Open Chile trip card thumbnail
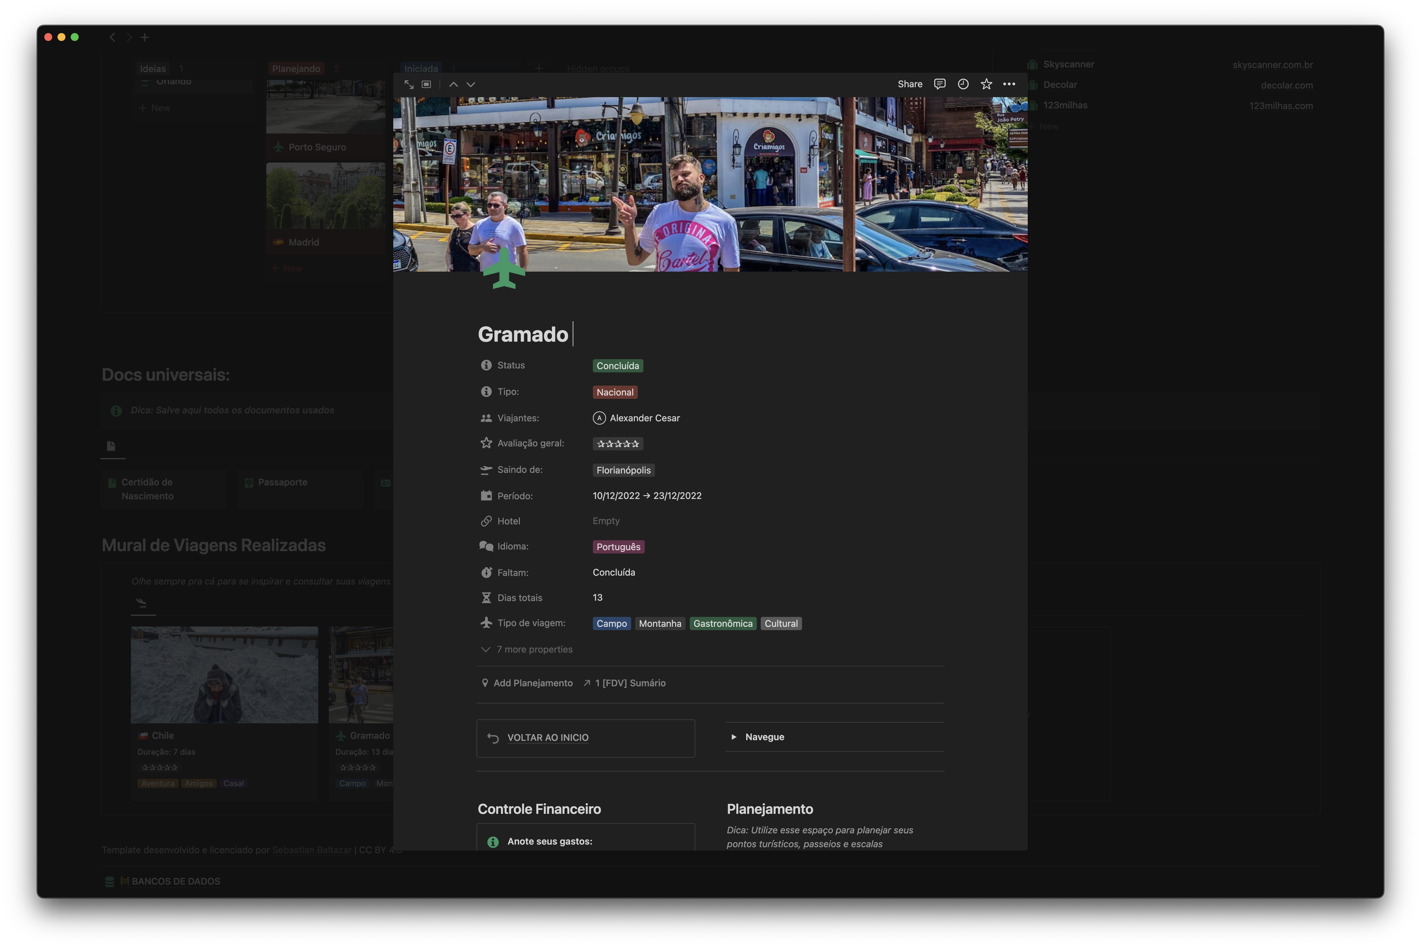Screen dimensions: 1421x947 (224, 675)
